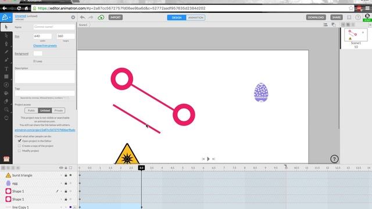Toggle lock on egg layer
Screen dimensions: 372x209
[x=66, y=183]
